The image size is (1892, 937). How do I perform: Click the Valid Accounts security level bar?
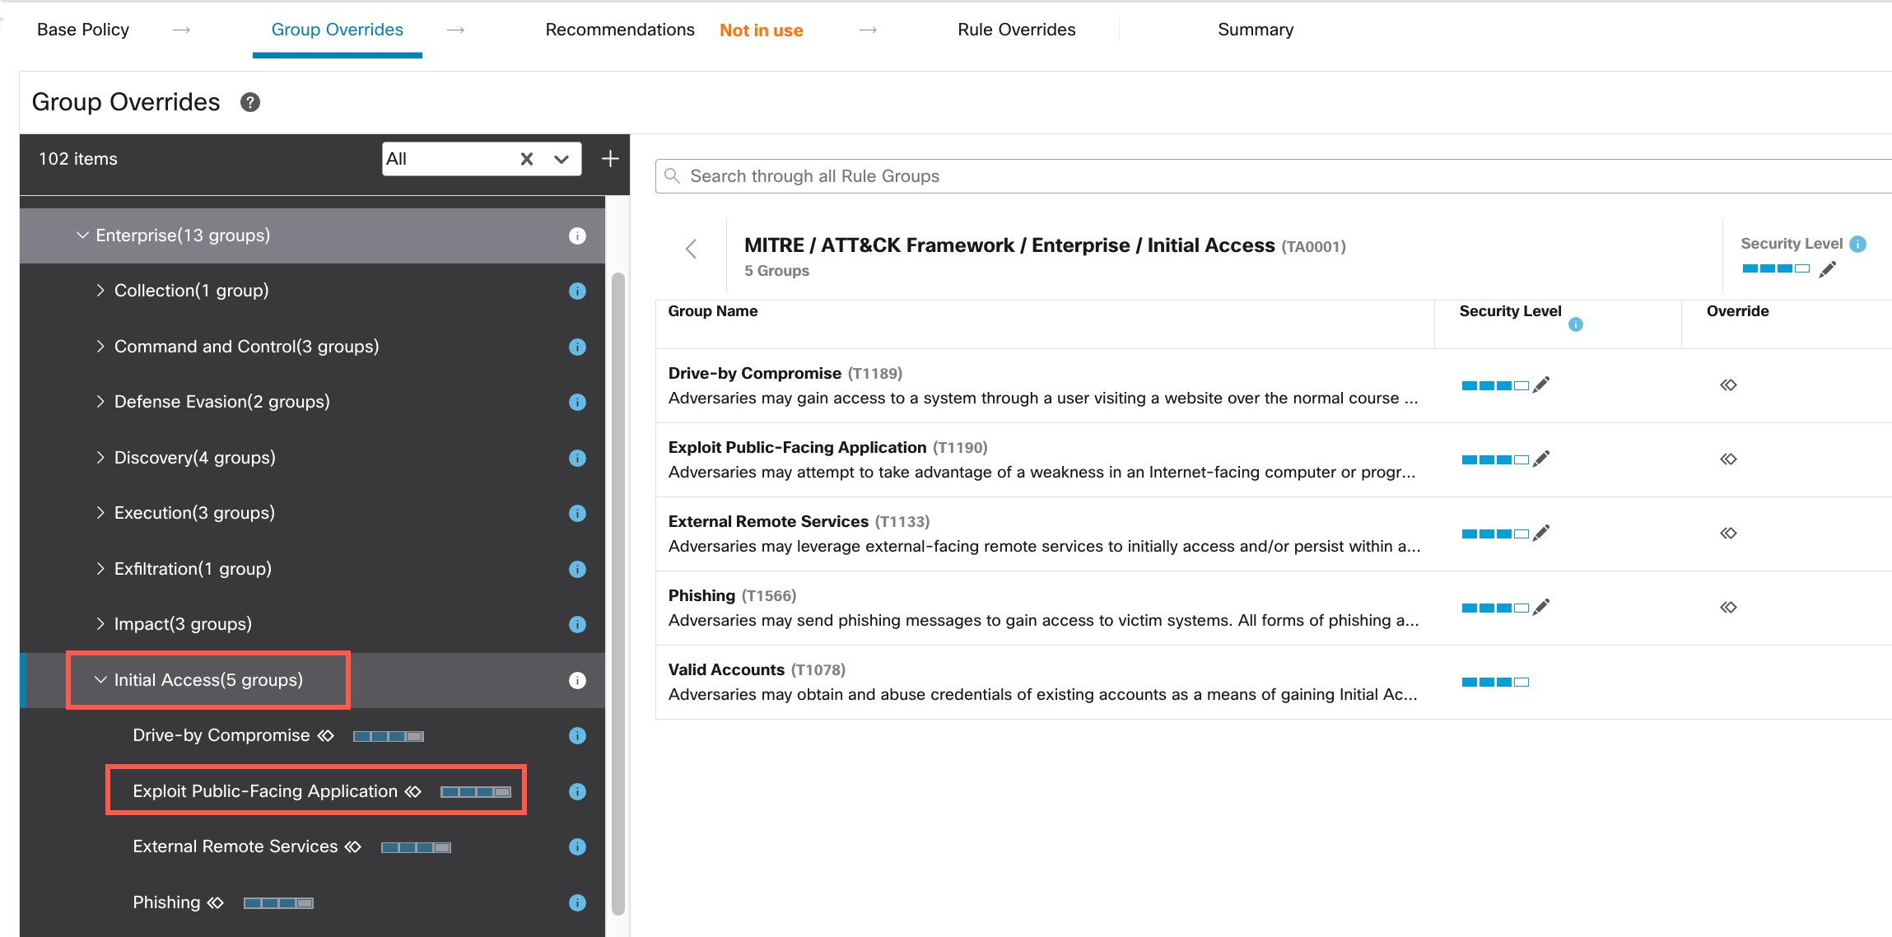pos(1495,682)
